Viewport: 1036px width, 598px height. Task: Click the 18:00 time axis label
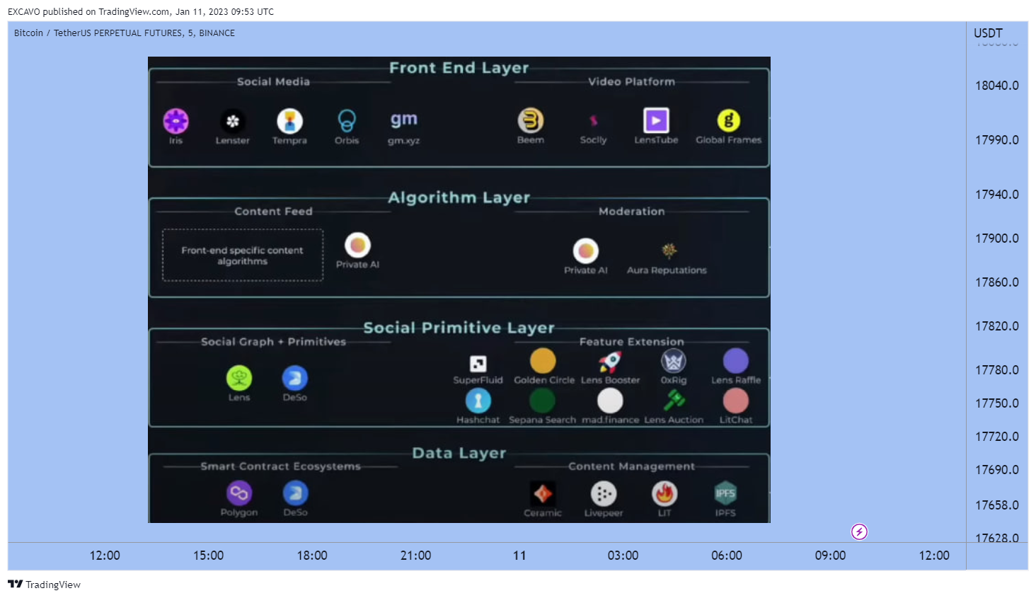[x=312, y=556]
